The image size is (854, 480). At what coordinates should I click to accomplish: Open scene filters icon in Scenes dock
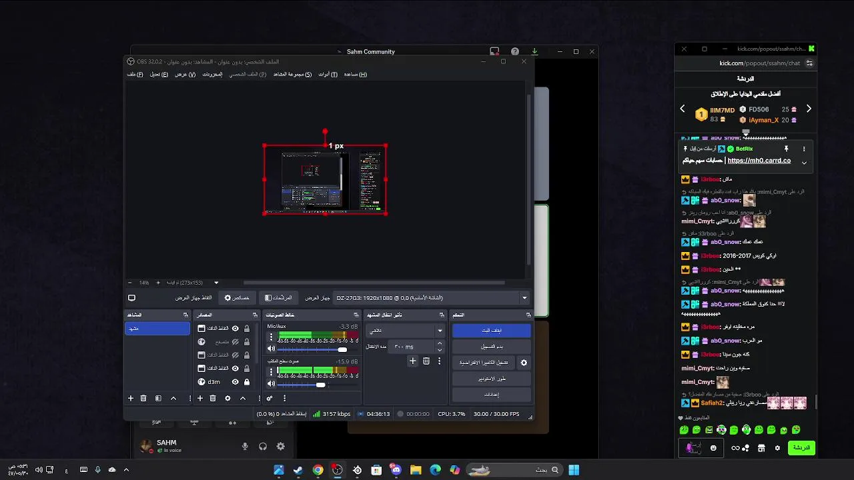coord(158,398)
